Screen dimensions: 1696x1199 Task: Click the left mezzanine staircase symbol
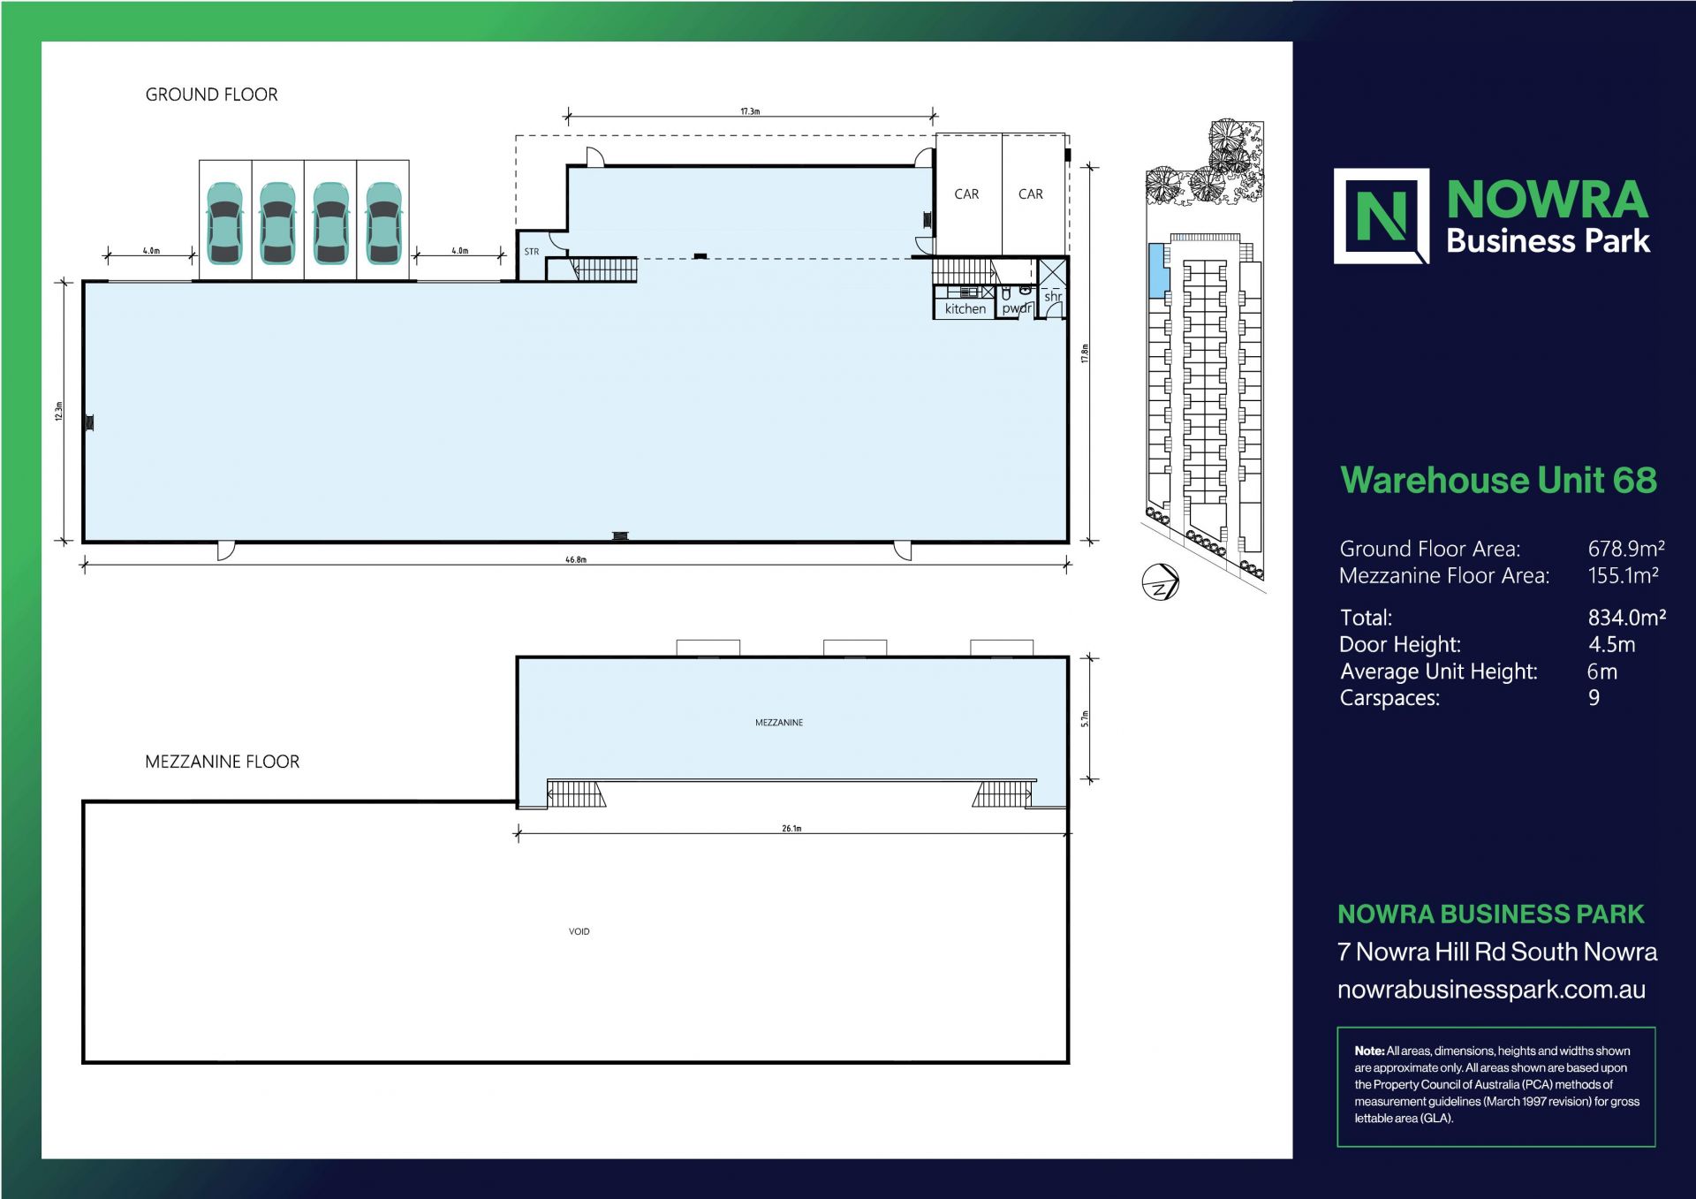pyautogui.click(x=576, y=793)
